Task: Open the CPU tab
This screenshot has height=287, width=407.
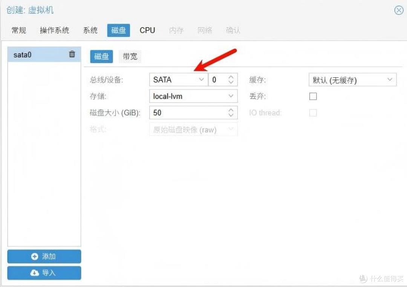Action: tap(147, 31)
